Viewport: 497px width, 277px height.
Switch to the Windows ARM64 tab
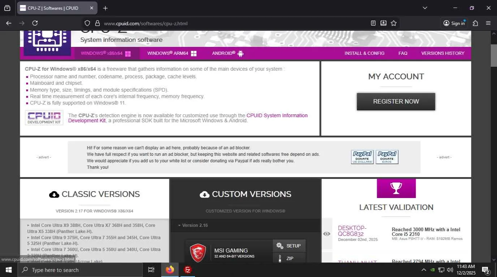click(172, 53)
